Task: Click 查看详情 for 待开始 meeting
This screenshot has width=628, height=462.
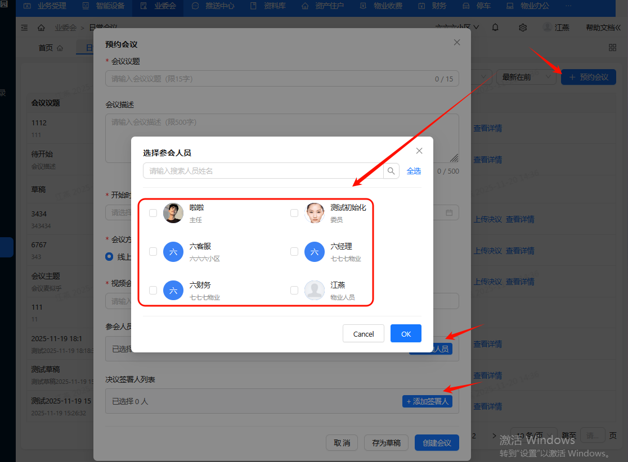Action: (x=488, y=160)
